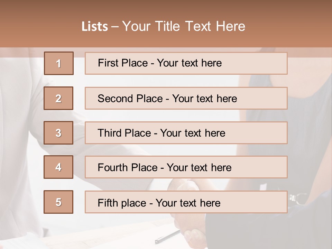Screen dimensions: 332x249
Task: Click the Your Title Text Here heading
Action: pyautogui.click(x=184, y=26)
